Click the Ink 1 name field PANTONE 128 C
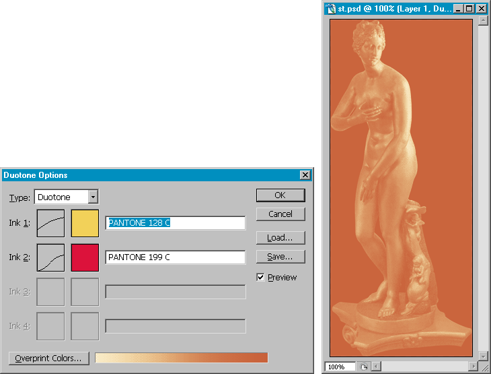Image resolution: width=491 pixels, height=374 pixels. [176, 223]
